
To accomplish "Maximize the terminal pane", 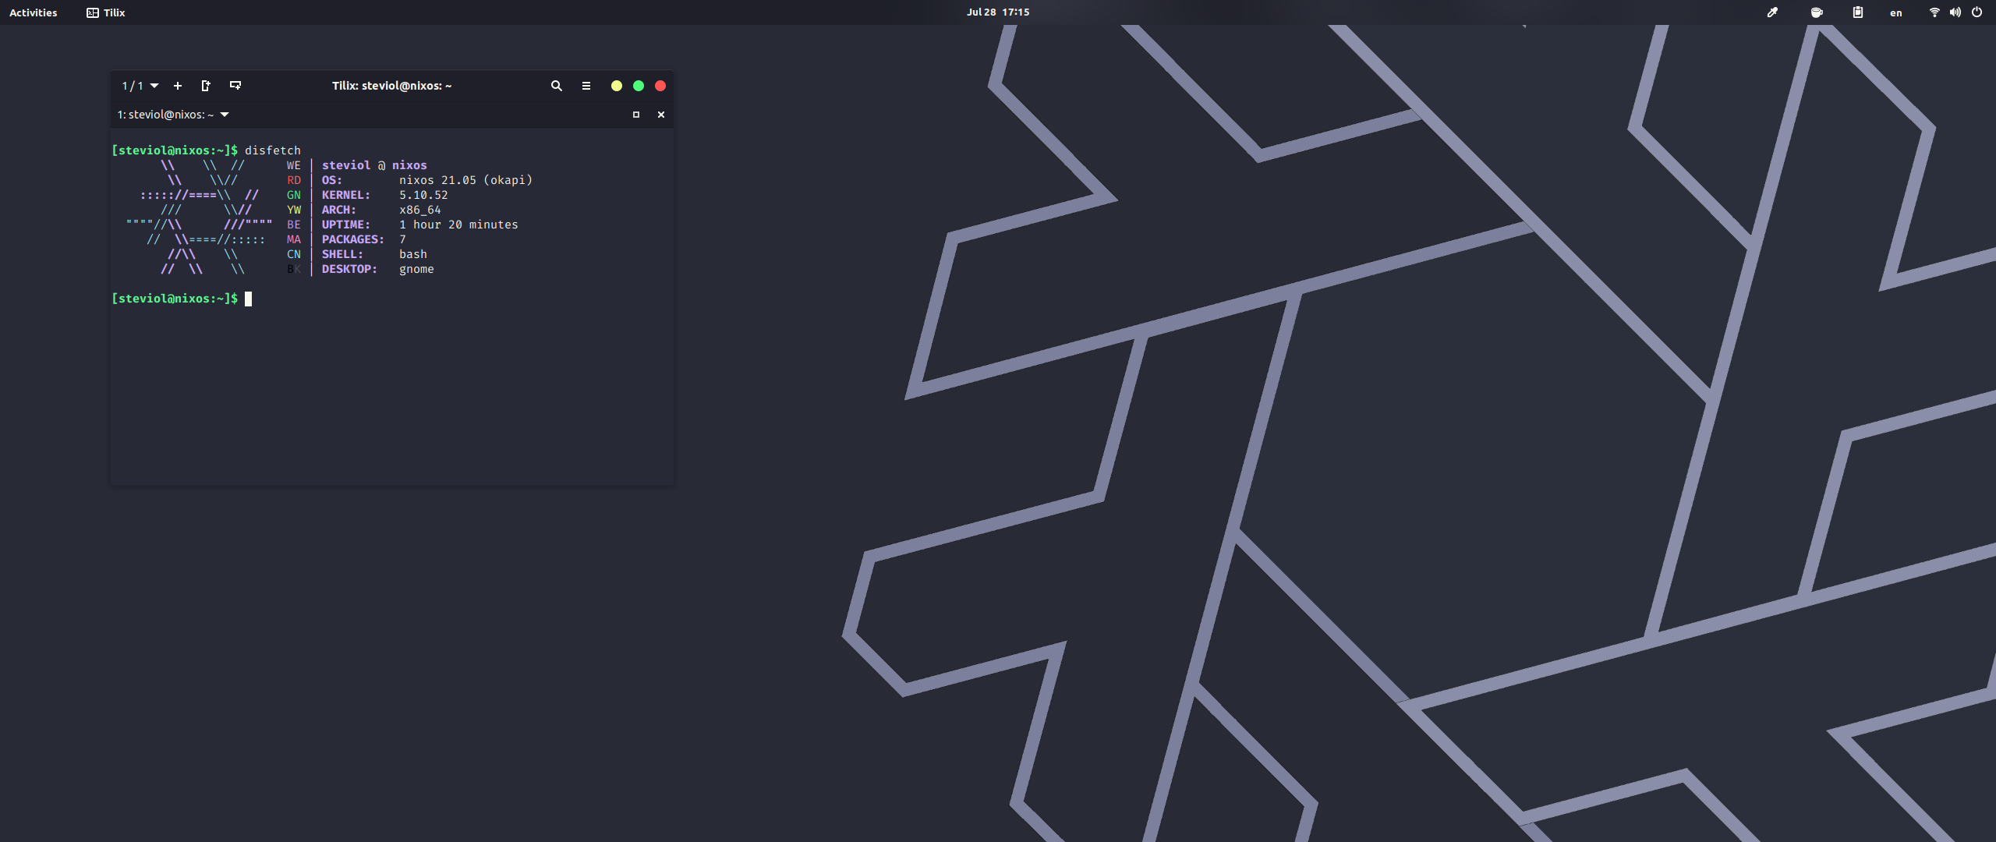I will pyautogui.click(x=636, y=115).
